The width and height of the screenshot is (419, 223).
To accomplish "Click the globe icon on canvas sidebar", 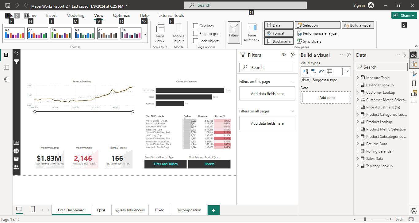I will tap(16, 151).
